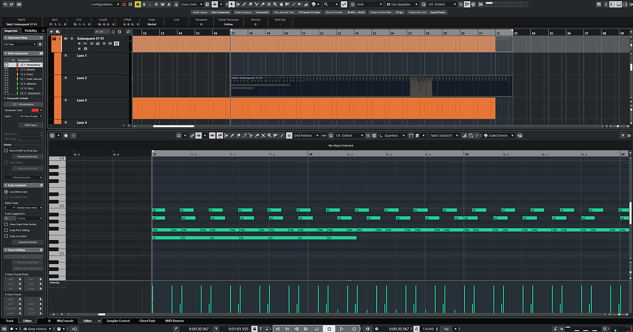
Task: Open the MIDI Remote tab
Action: tap(174, 321)
